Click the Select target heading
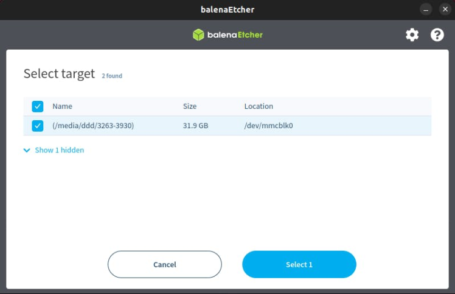Viewport: 455px width, 294px height. tap(59, 73)
